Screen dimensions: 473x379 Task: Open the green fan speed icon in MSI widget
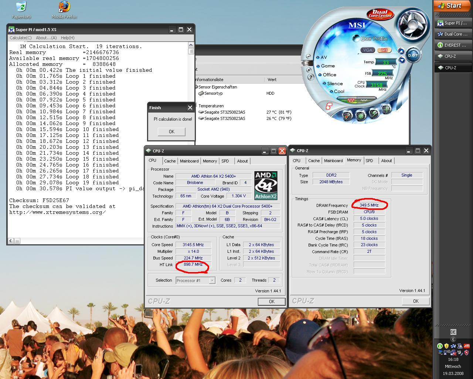click(x=360, y=116)
